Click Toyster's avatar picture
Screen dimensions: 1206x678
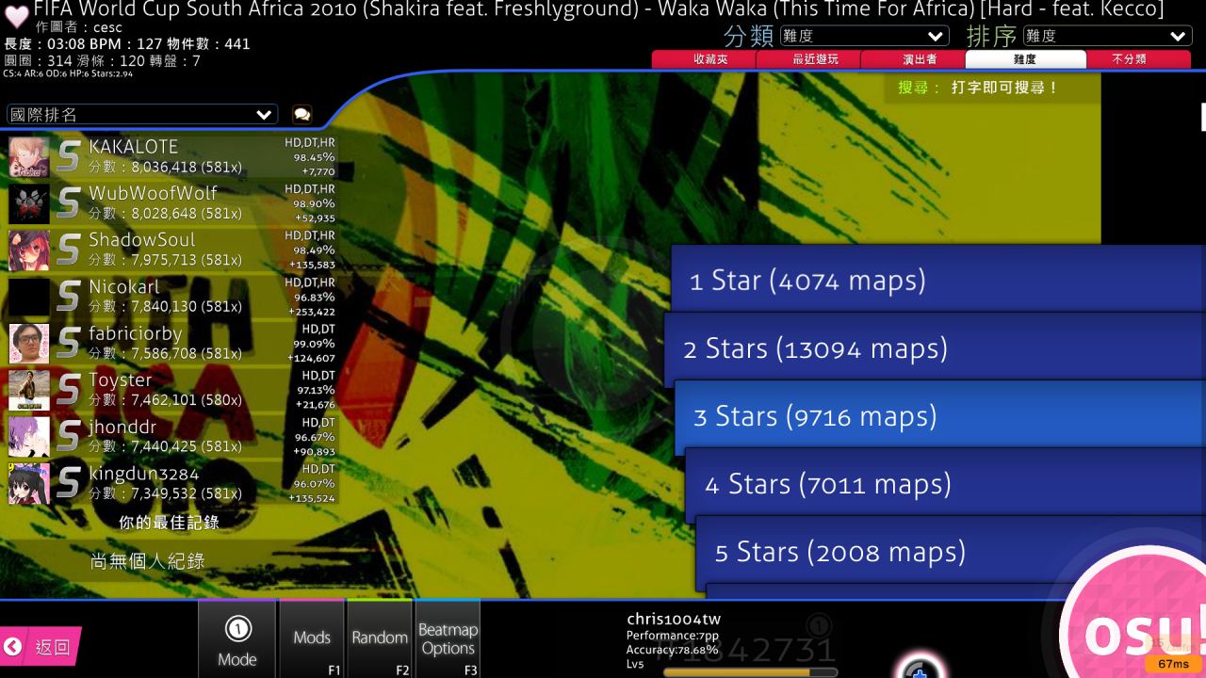coord(29,391)
